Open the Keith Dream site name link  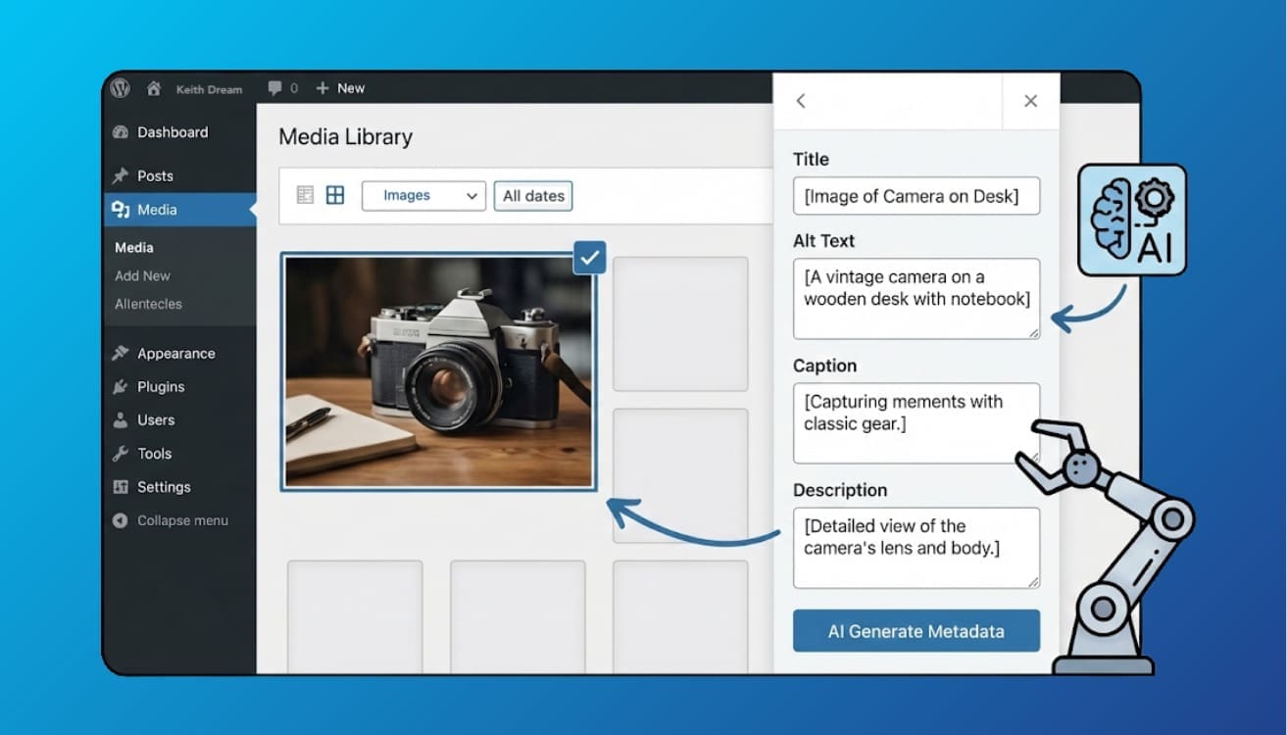[x=209, y=89]
